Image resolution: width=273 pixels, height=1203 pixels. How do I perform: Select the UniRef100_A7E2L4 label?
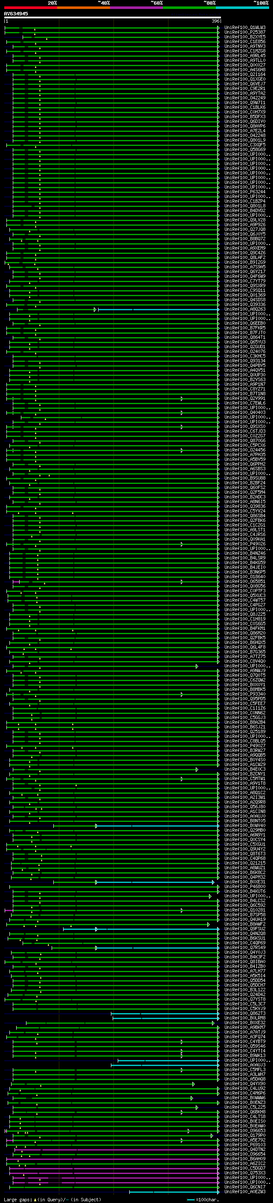coord(245,131)
